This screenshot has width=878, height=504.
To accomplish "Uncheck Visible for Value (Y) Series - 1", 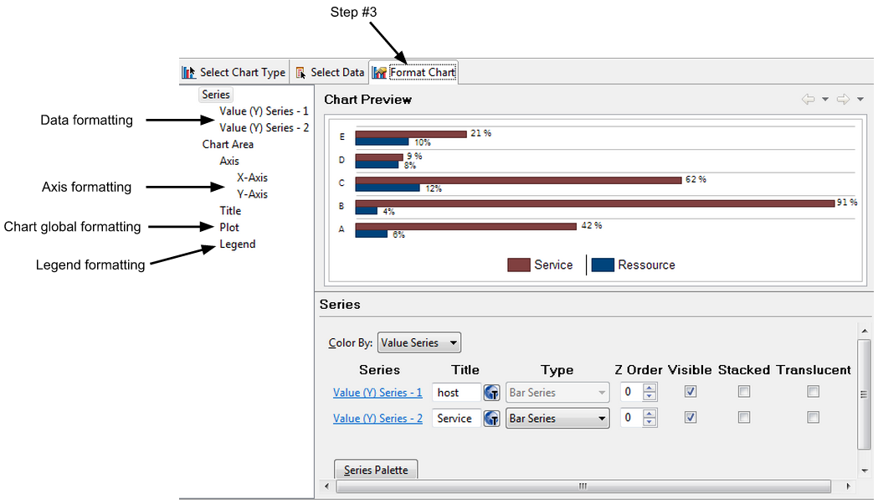I will (x=691, y=391).
